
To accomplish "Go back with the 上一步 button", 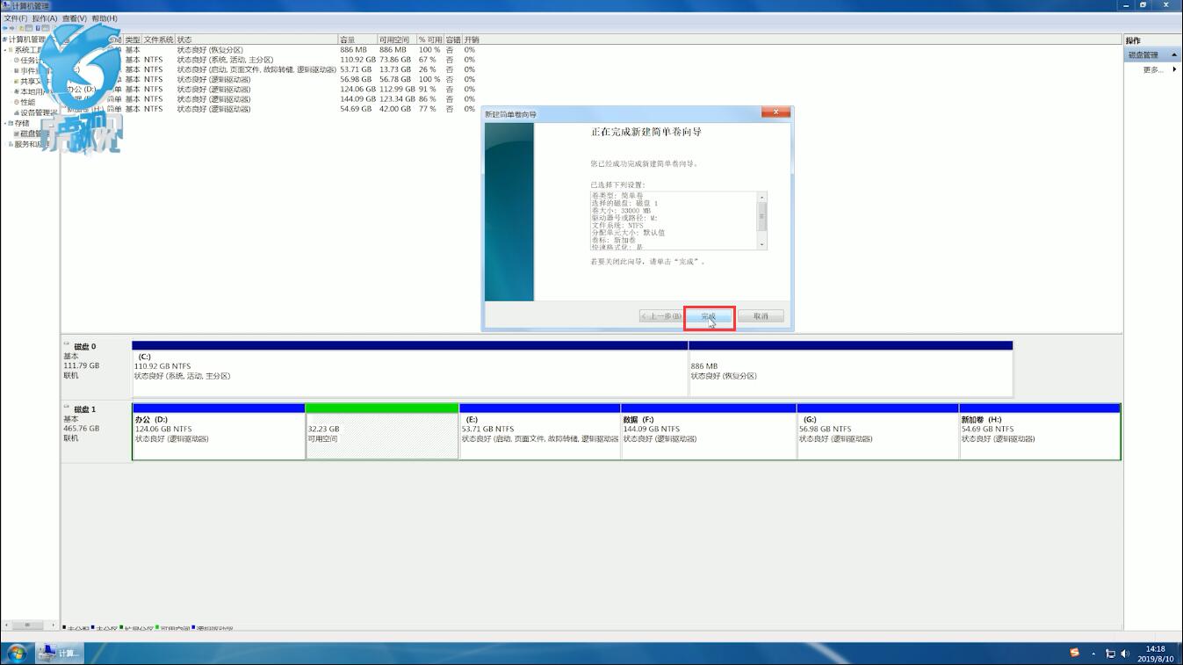I will pyautogui.click(x=661, y=316).
